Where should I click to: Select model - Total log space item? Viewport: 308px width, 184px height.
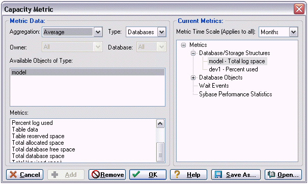click(x=237, y=61)
